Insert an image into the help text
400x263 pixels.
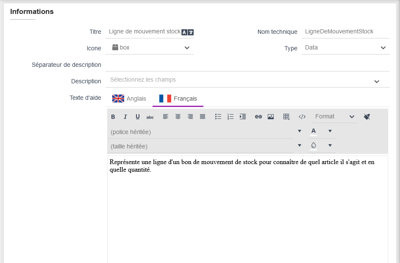[271, 117]
